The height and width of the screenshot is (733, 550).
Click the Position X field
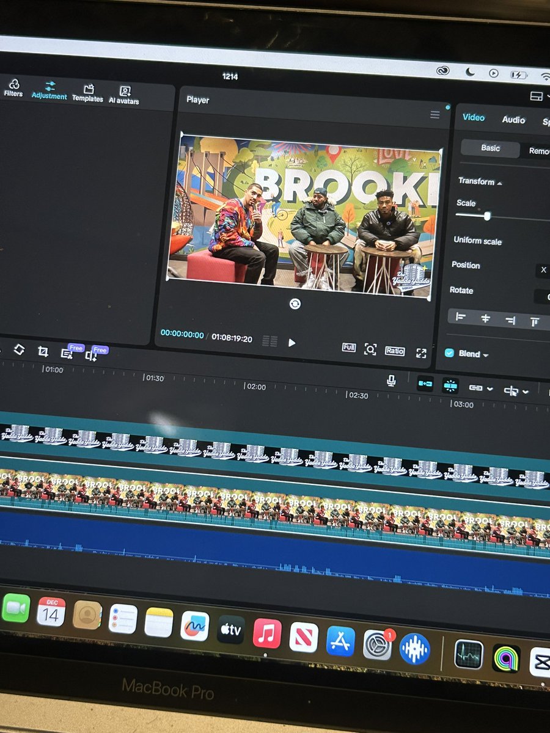543,271
